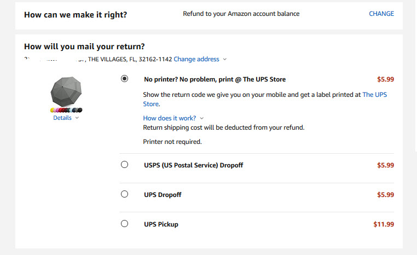Select the UPS Dropoff radio button
Screen dimensions: 417x255
point(124,194)
